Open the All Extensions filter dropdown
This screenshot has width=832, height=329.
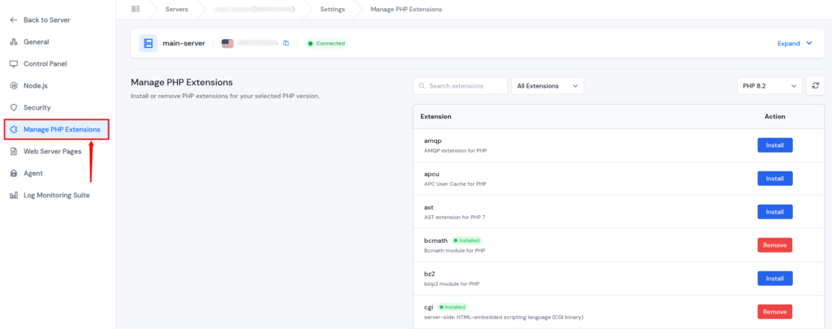tap(547, 85)
